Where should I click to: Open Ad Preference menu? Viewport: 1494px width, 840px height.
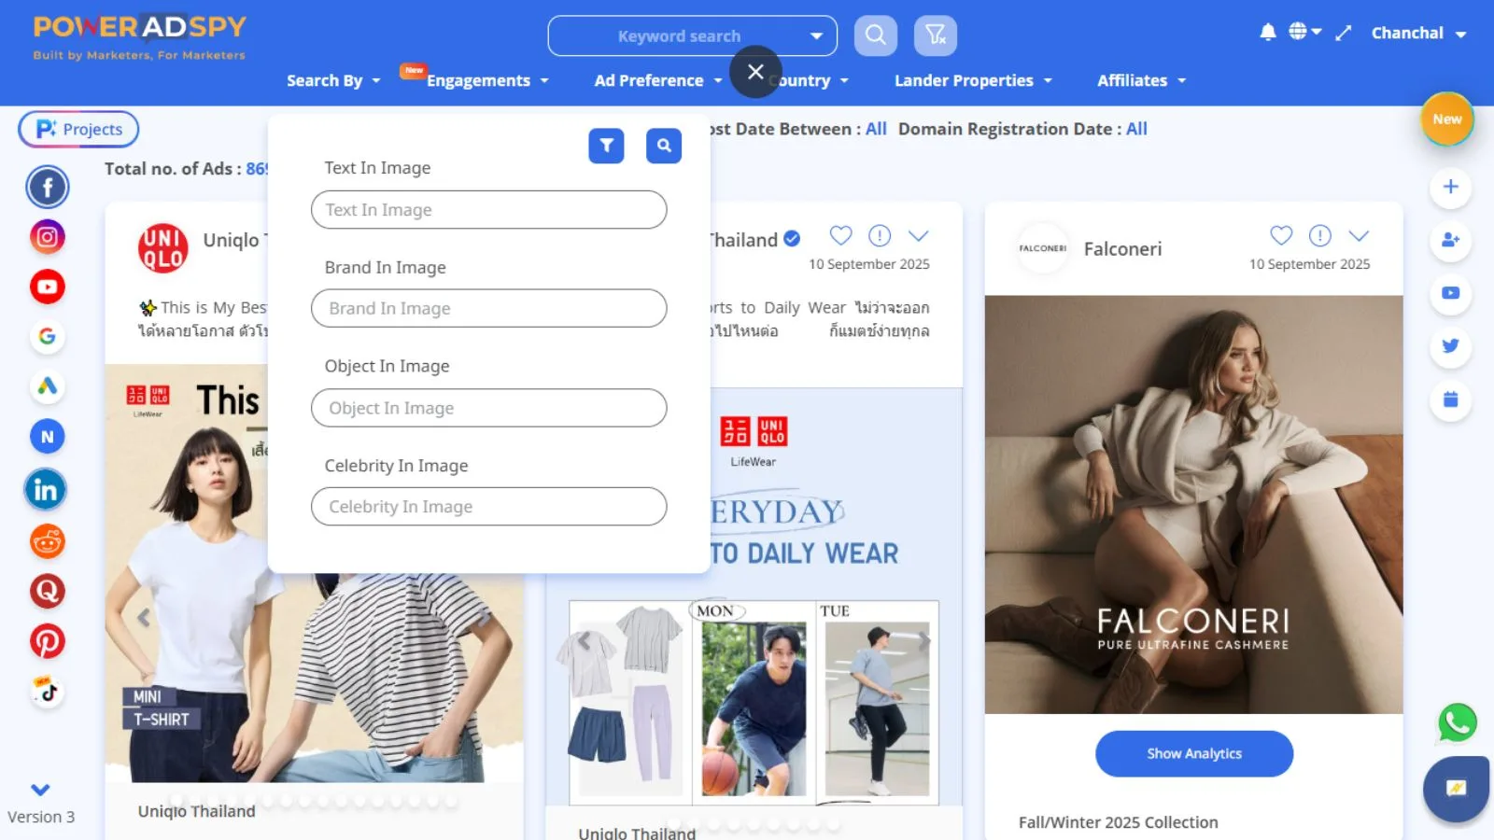(x=658, y=80)
